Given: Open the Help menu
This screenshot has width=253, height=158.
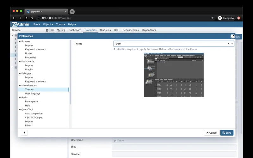Looking at the screenshot, I should pos(72,24).
